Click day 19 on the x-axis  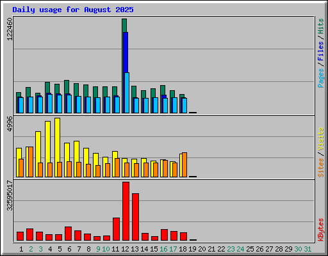click(192, 249)
